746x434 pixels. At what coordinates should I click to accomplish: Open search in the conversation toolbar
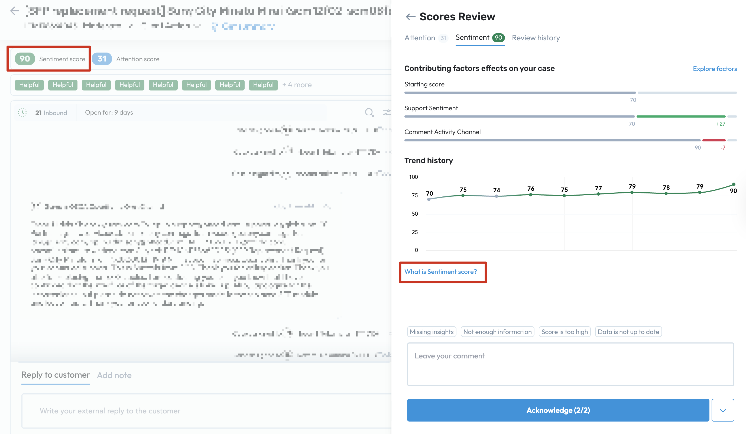click(x=369, y=112)
